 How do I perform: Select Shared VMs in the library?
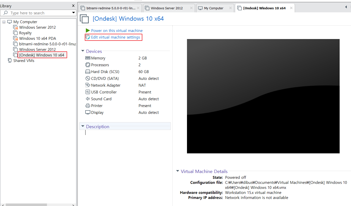point(24,60)
